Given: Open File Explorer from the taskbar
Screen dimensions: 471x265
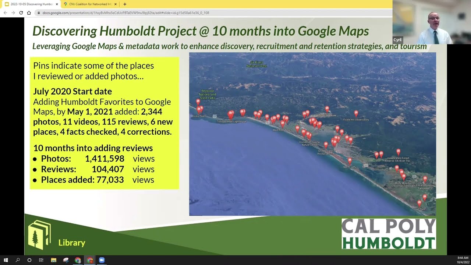Looking at the screenshot, I should click(x=54, y=260).
